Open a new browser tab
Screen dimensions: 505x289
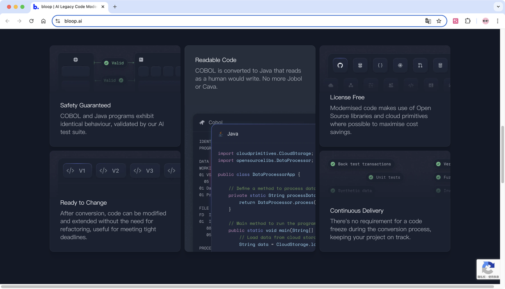point(115,7)
